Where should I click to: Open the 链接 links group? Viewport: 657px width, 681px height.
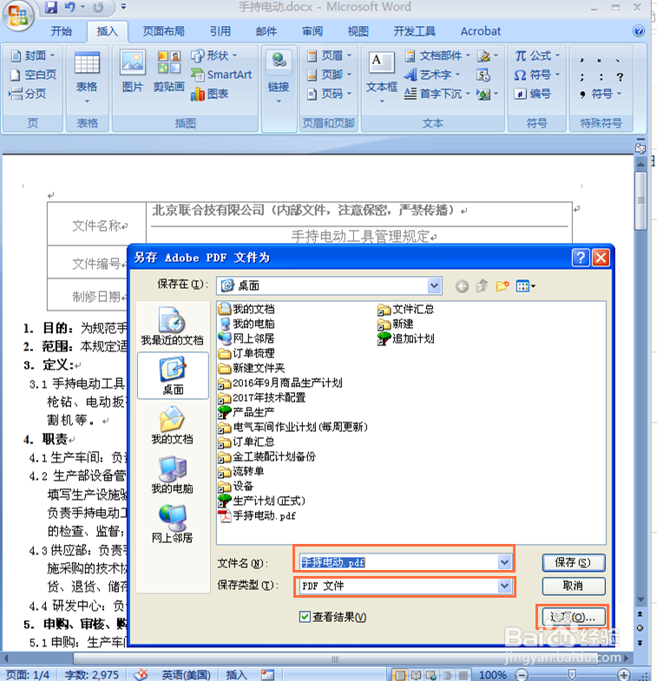click(279, 78)
